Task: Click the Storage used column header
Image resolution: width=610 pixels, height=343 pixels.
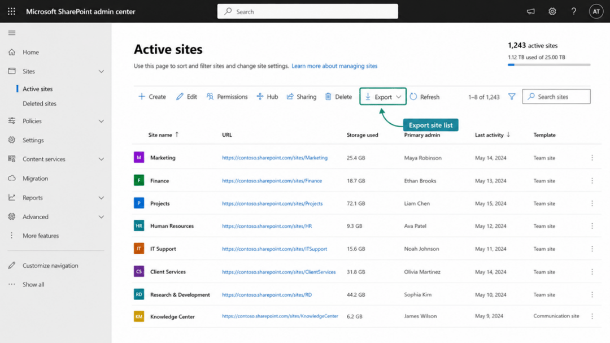Action: pos(362,134)
